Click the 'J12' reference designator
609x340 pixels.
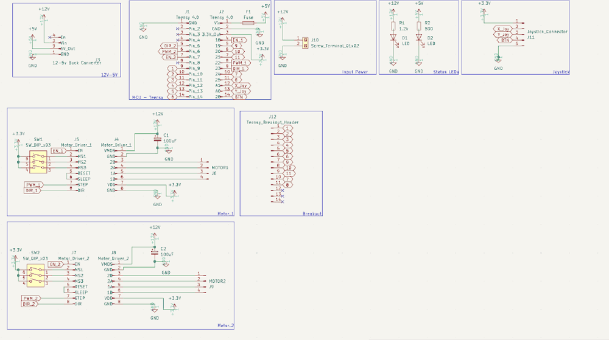pos(272,116)
